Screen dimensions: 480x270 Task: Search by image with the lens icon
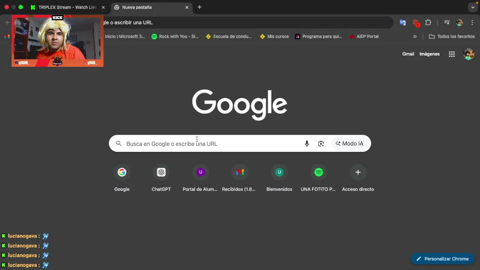(x=321, y=144)
